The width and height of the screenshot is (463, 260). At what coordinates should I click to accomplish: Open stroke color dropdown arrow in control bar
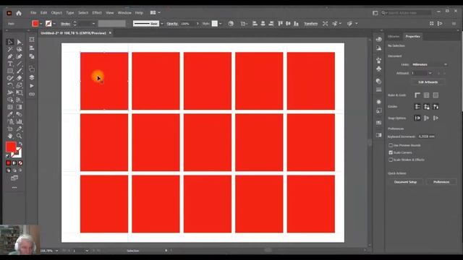click(x=54, y=24)
